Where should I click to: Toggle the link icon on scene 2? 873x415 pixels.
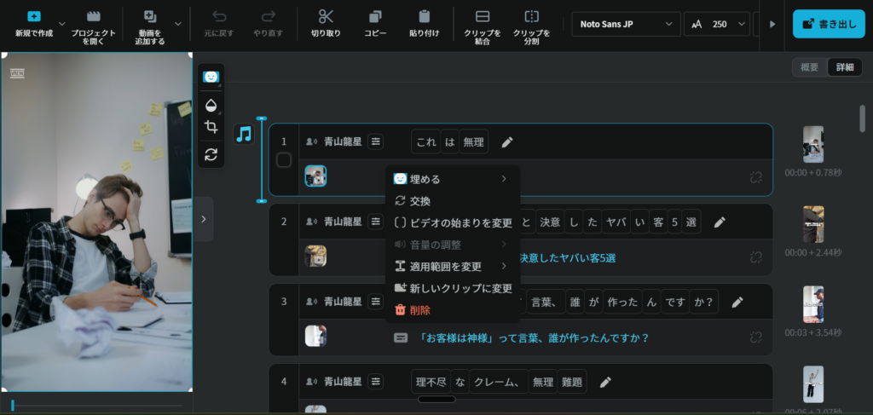tap(755, 256)
